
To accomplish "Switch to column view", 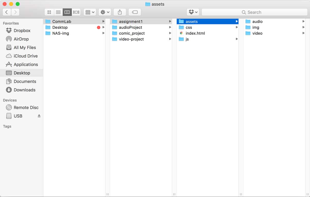I will point(67,12).
